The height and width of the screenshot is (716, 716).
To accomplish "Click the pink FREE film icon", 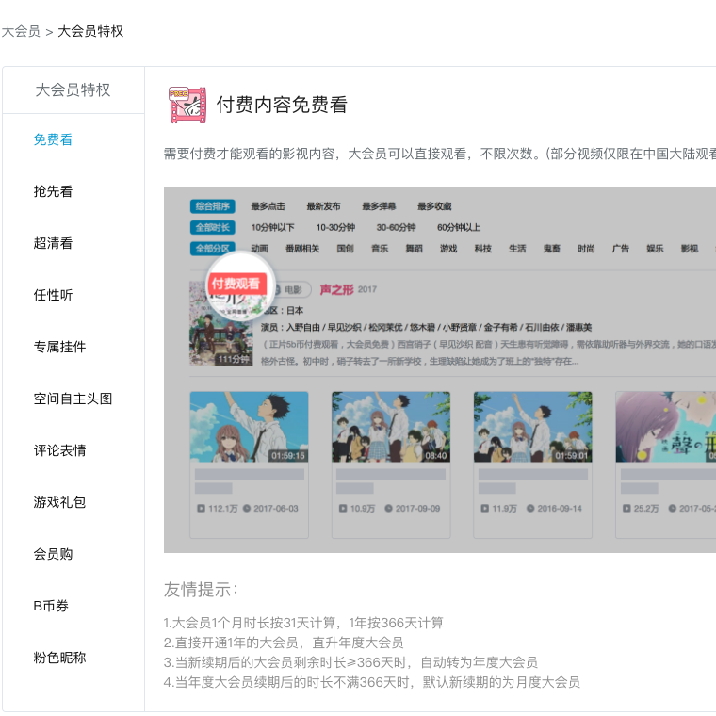I will pyautogui.click(x=187, y=105).
